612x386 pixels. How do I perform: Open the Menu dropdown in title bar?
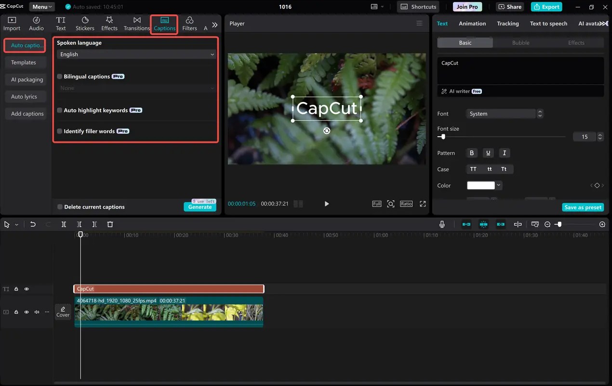(x=42, y=7)
